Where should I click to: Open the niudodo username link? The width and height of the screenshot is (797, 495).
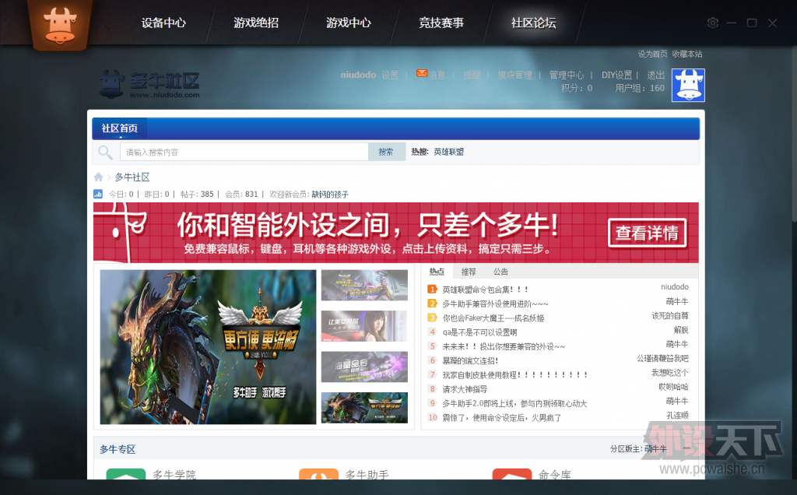coord(358,75)
